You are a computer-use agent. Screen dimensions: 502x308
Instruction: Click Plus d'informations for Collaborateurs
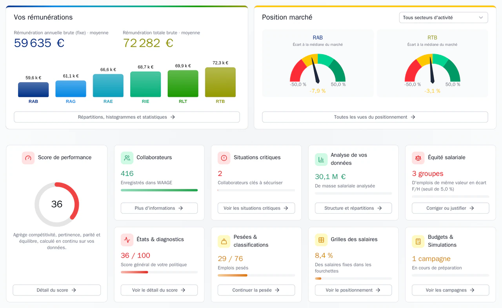pyautogui.click(x=159, y=208)
